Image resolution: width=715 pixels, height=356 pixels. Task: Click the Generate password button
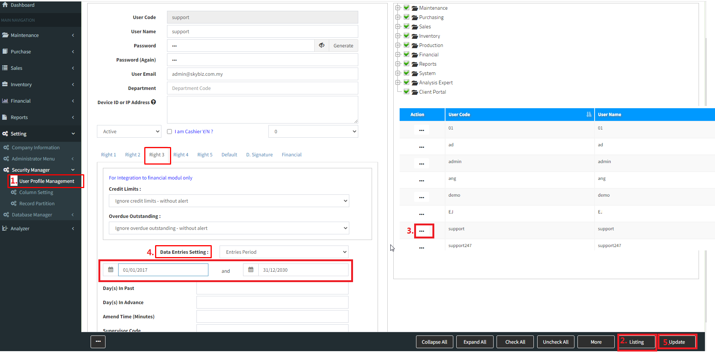point(343,46)
